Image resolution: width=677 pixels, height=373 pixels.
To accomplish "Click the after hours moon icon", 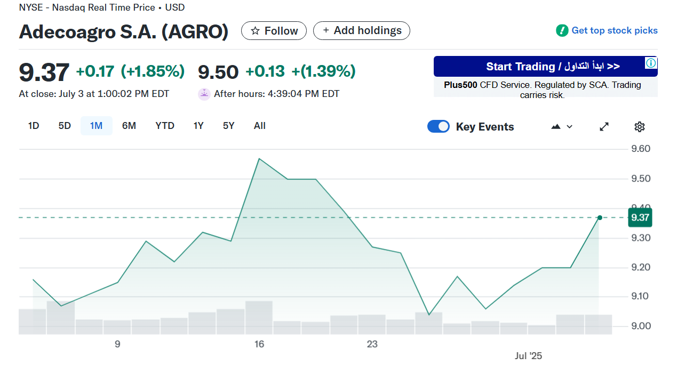I will pyautogui.click(x=204, y=94).
